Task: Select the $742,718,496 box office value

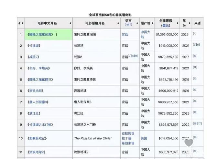Action: [169, 79]
